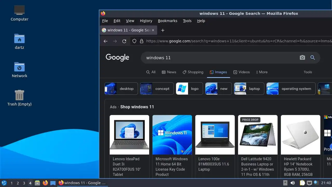Open the Tools menu in menu bar
Viewport: 332px width, 187px height.
[187, 21]
